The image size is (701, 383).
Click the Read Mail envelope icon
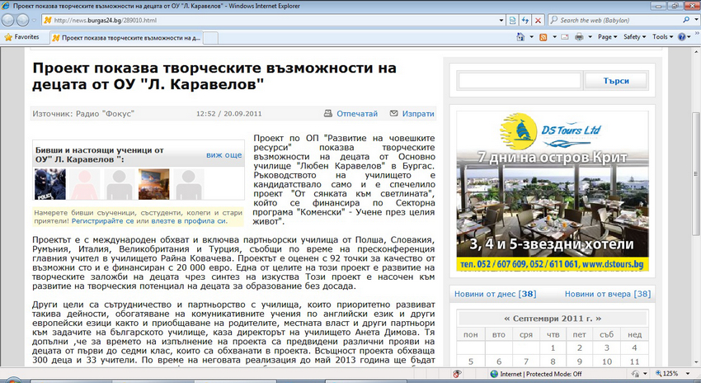click(x=565, y=37)
